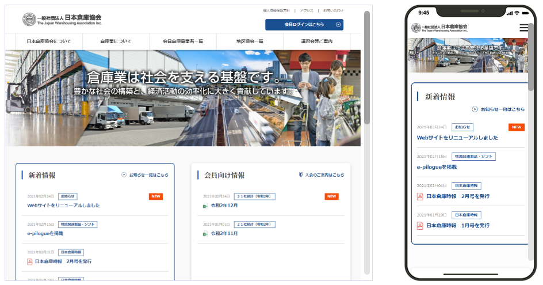Image resolution: width=543 pixels, height=285 pixels.
Task: Click the Excel icon beside 令和2年11月
Action: point(205,234)
